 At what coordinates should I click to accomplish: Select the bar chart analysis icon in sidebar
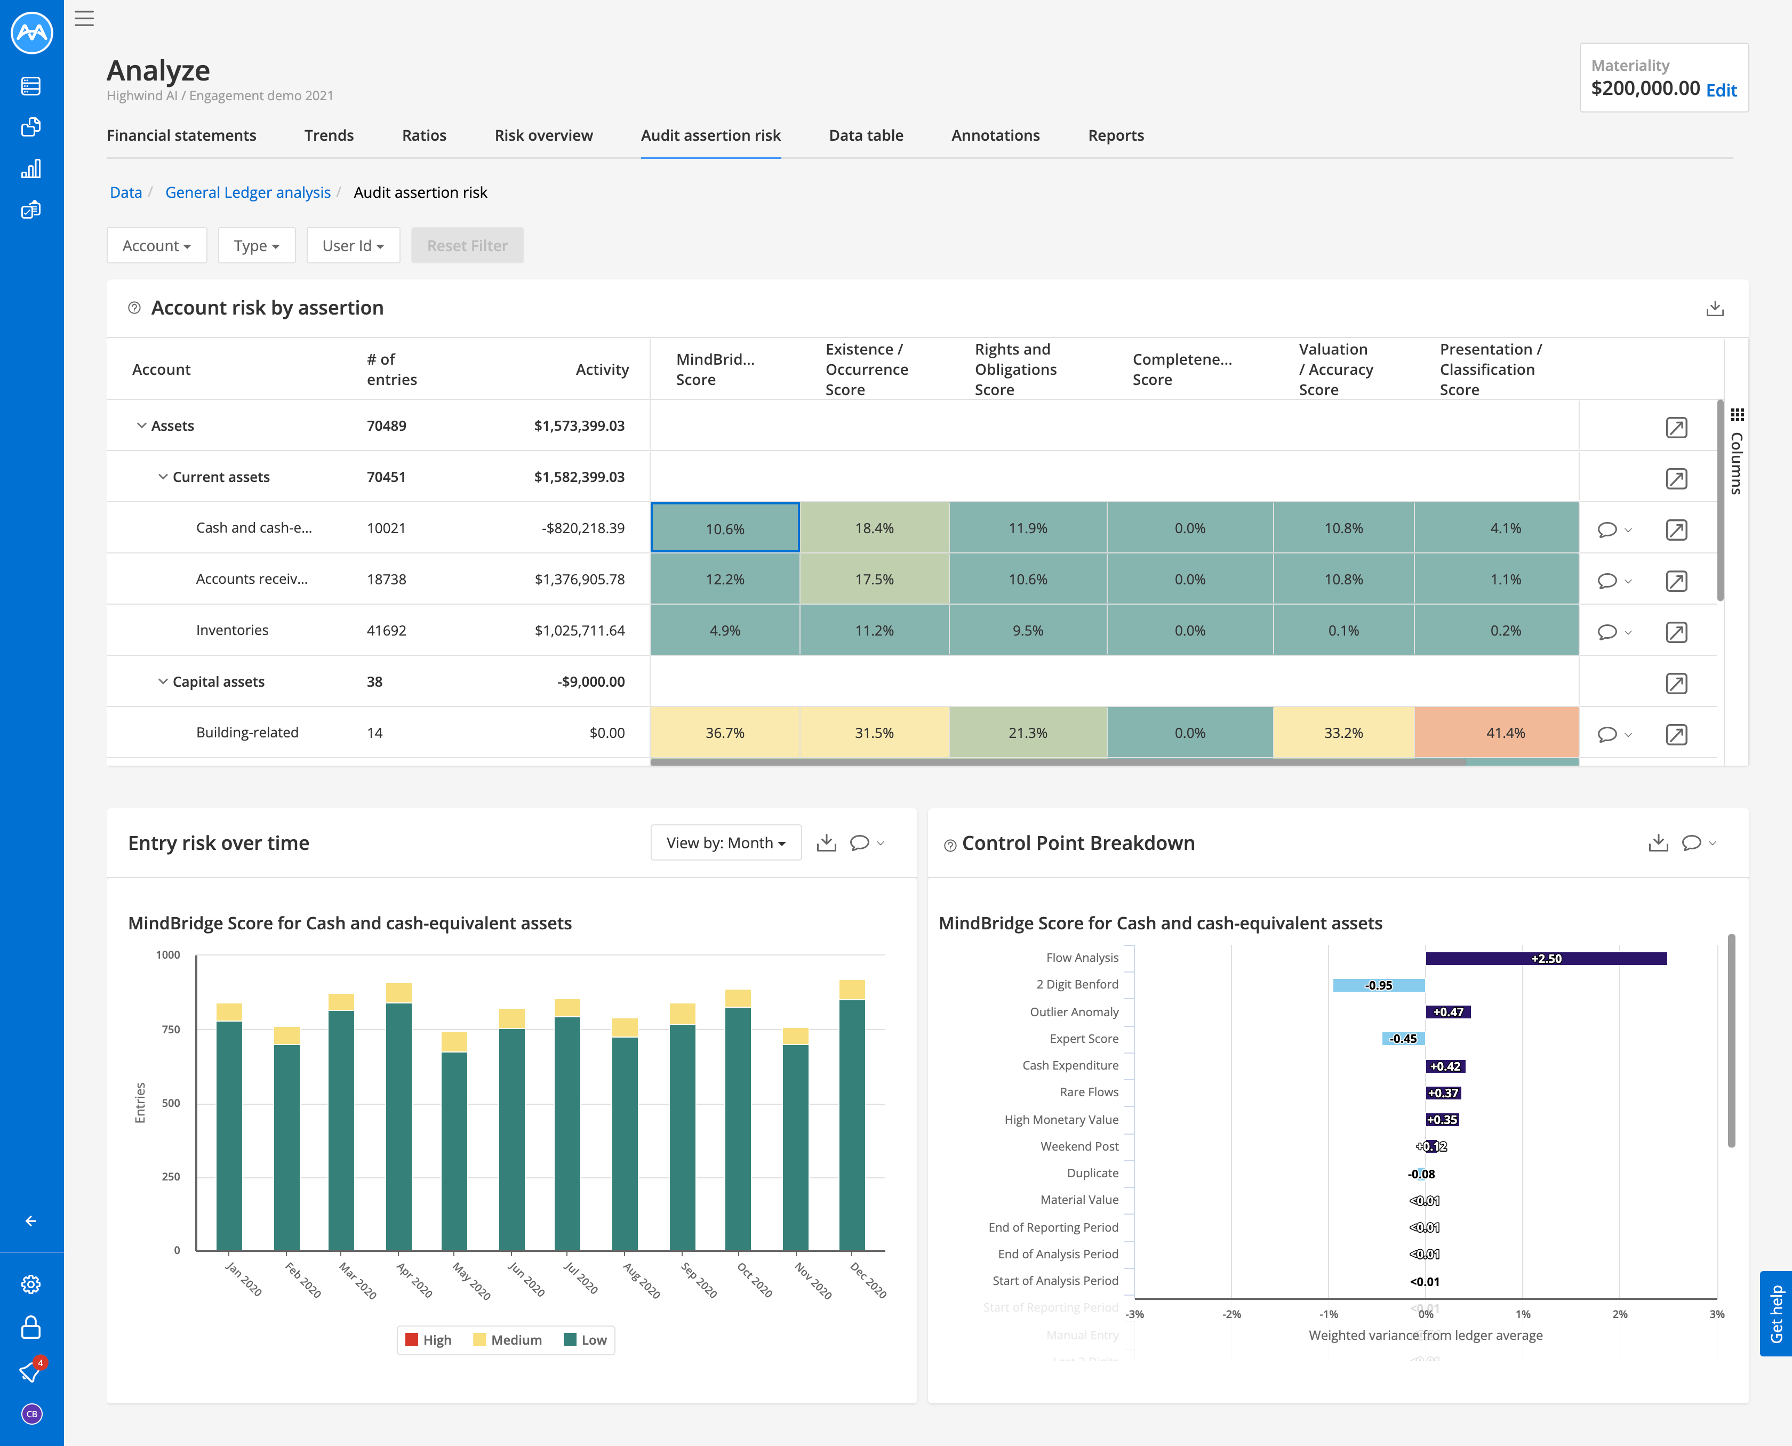(31, 168)
